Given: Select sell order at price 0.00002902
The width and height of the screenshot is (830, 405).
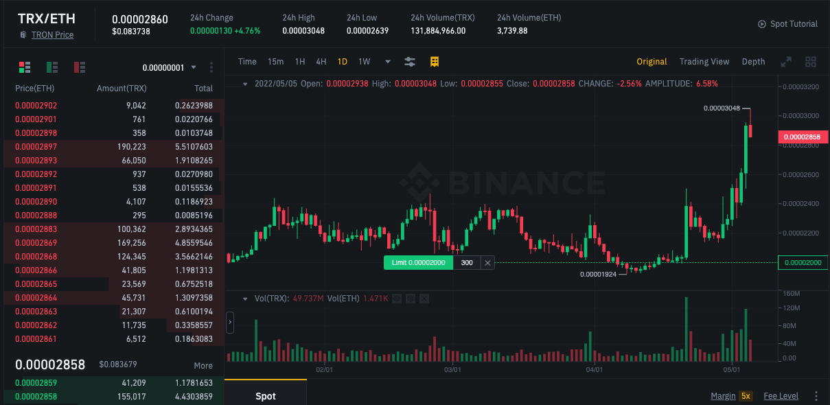Looking at the screenshot, I should (x=113, y=106).
